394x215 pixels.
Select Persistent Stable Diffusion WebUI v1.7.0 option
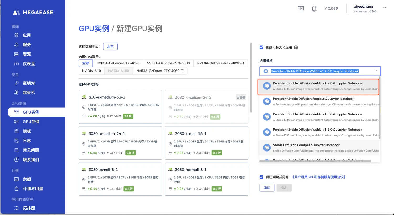pyautogui.click(x=319, y=87)
